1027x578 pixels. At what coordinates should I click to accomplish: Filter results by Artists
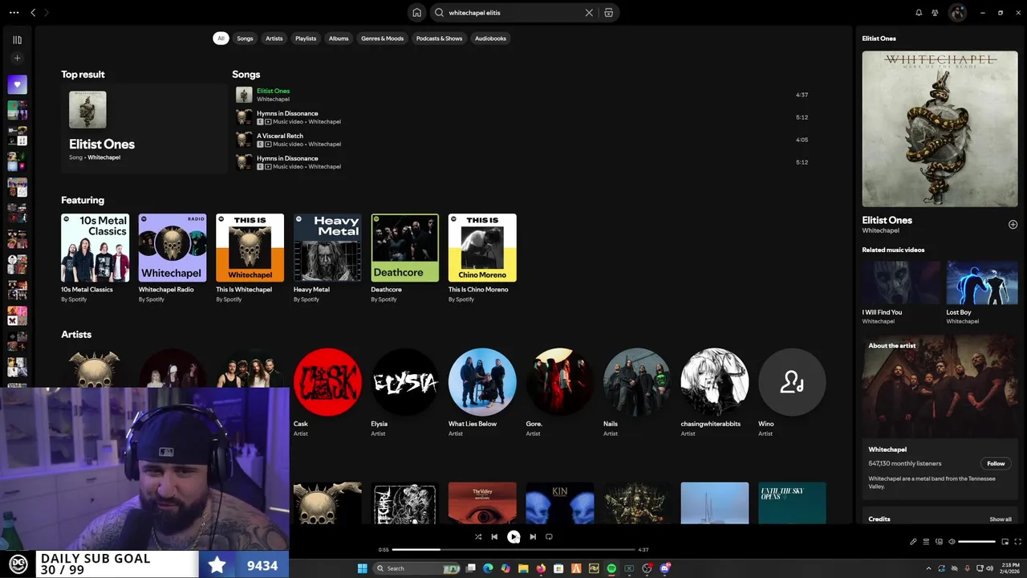(x=274, y=39)
